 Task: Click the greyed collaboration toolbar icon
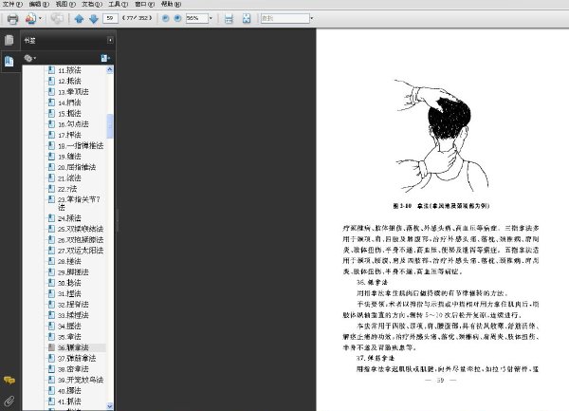[x=57, y=18]
